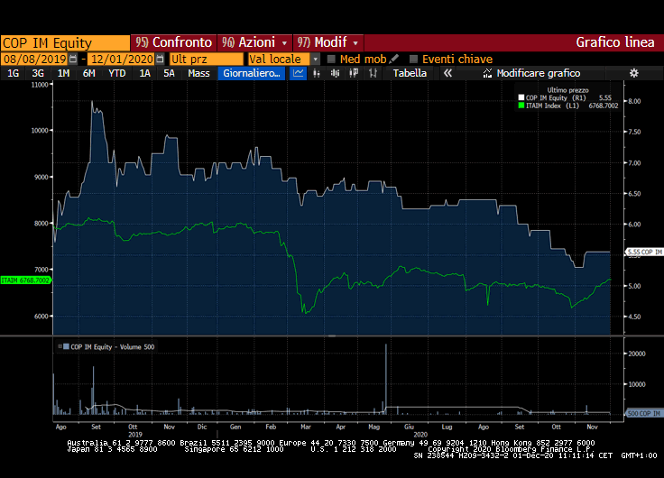Image resolution: width=664 pixels, height=478 pixels.
Task: Select the YTD time range
Action: pos(116,74)
